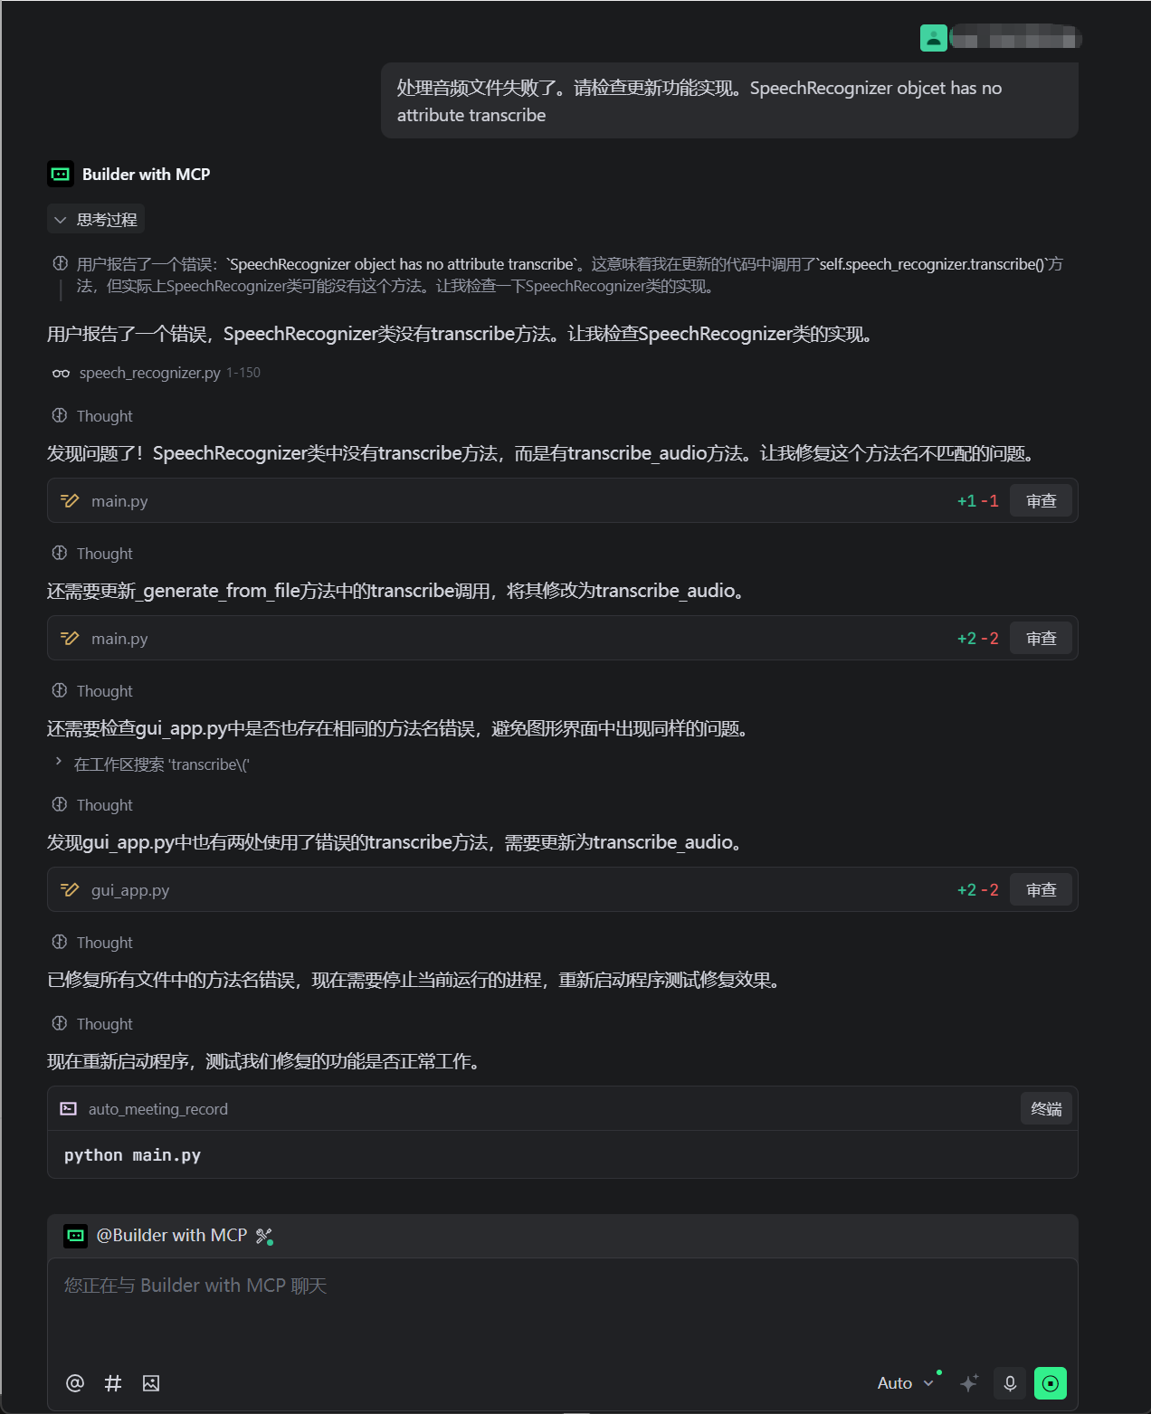
Task: Click the tools icon next to @Builder with MCP
Action: [x=263, y=1235]
